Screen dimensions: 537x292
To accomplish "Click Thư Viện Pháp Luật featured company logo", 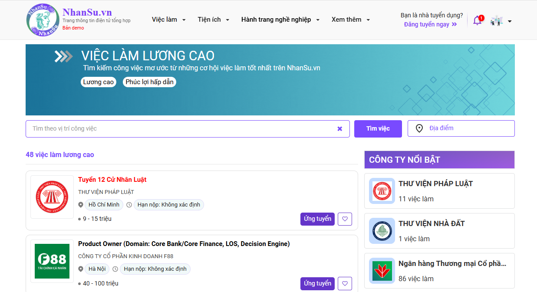I will click(x=382, y=191).
